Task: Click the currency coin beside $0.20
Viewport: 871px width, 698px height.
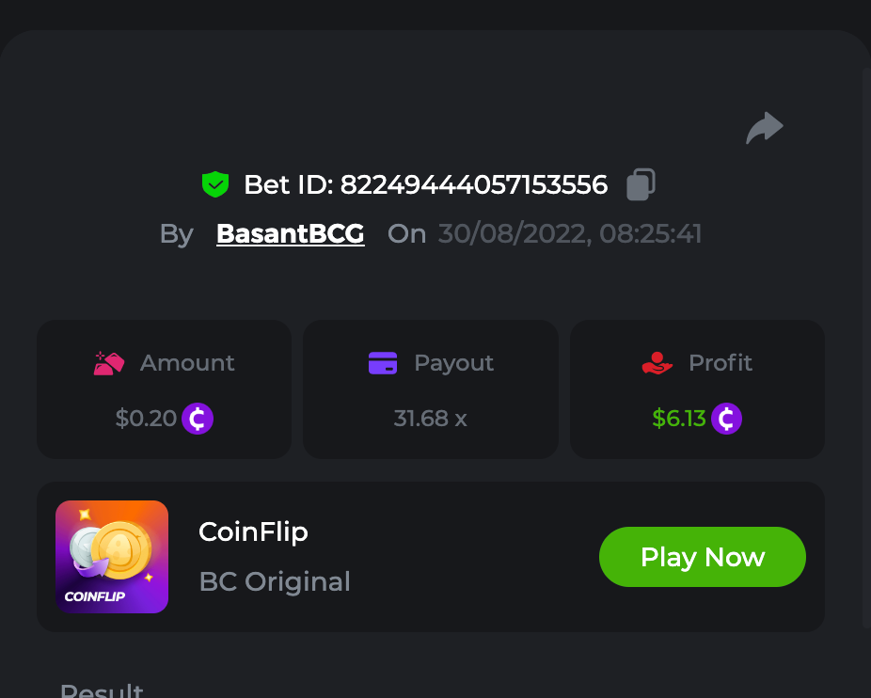Action: [x=198, y=419]
